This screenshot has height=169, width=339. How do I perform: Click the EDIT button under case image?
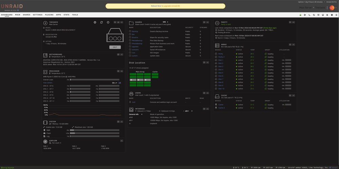115,47
